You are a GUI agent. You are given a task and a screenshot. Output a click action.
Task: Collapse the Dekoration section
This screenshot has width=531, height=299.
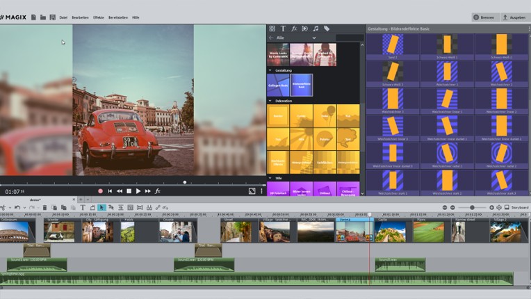coord(270,101)
